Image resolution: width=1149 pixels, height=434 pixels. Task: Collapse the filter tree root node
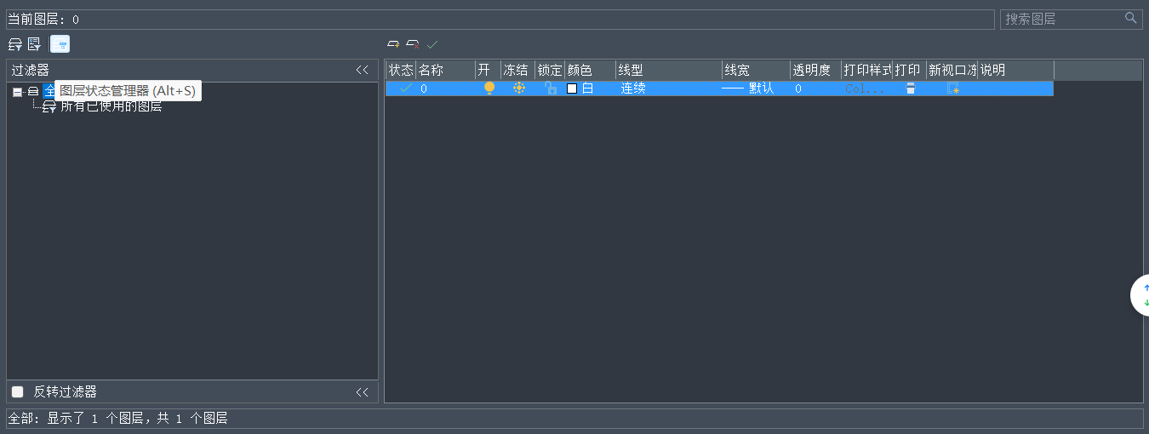pos(17,91)
